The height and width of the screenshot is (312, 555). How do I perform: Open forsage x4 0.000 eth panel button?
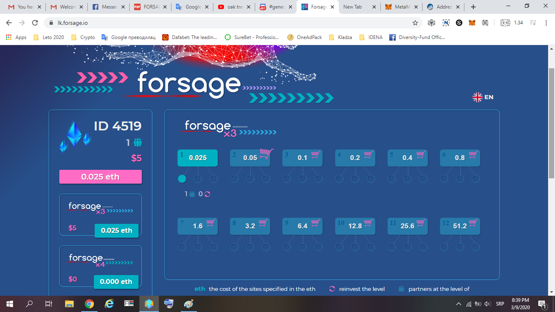click(116, 282)
